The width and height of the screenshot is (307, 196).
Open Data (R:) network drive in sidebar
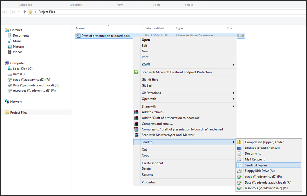36,85
